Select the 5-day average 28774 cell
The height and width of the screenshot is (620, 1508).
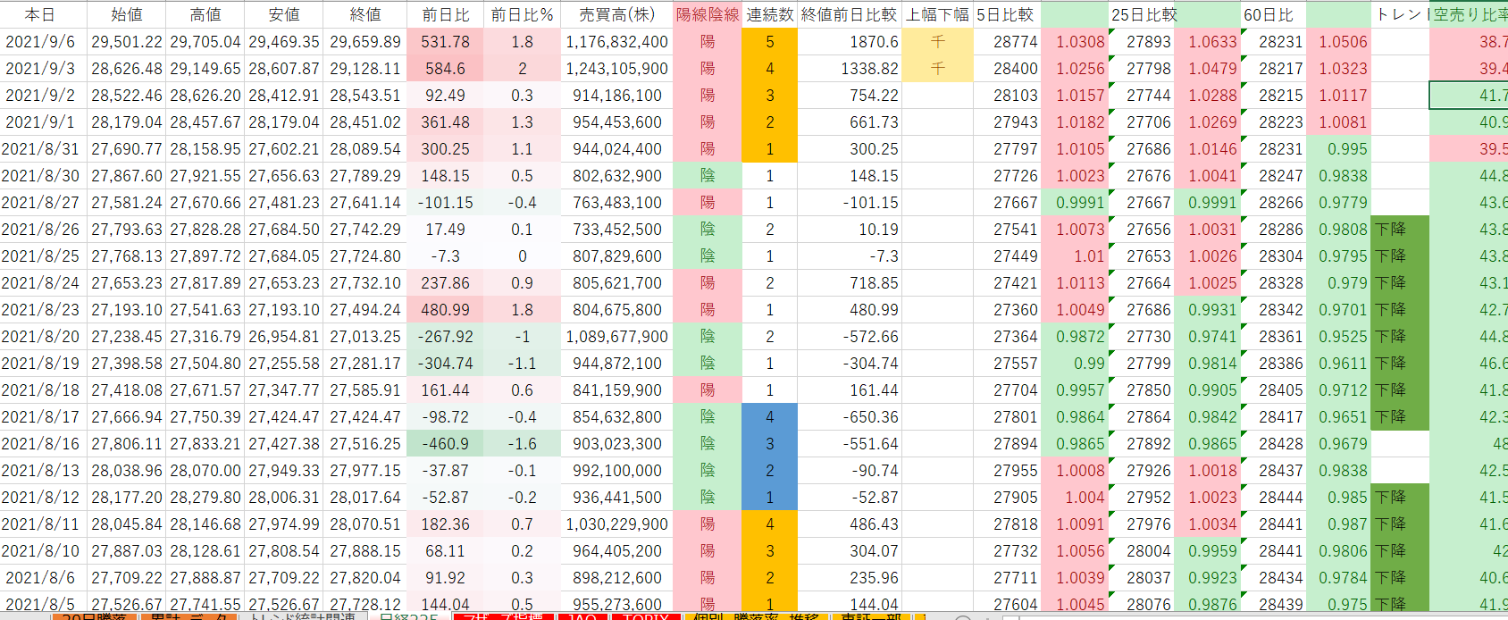[x=1007, y=41]
